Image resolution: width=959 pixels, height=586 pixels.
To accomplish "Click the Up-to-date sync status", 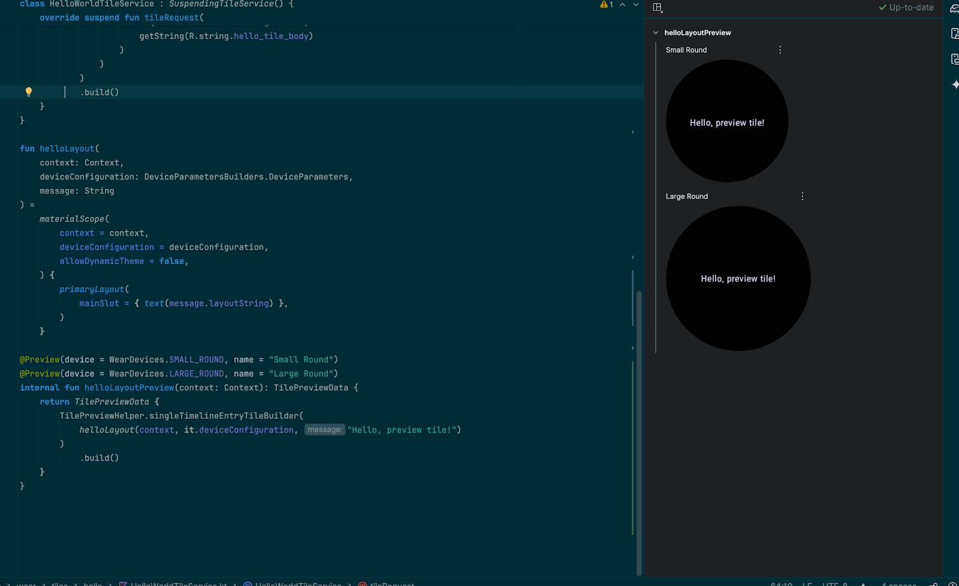I will tap(906, 8).
